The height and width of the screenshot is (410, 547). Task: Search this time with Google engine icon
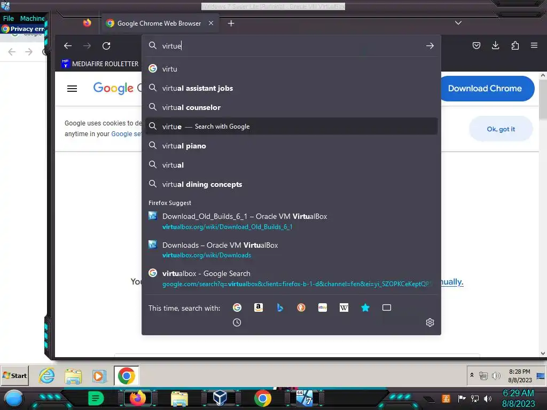pos(237,307)
